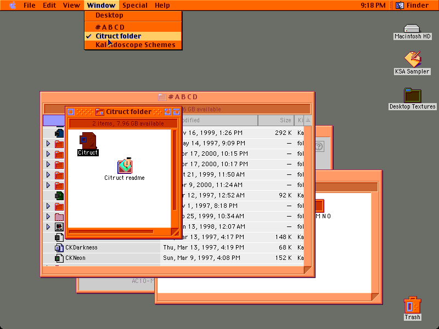Select the folder icon in the 10:17 PM row

(59, 165)
